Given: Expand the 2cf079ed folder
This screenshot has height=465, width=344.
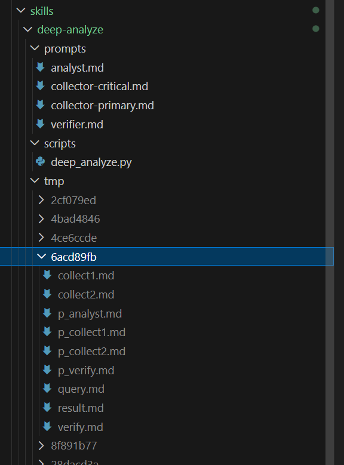Looking at the screenshot, I should pyautogui.click(x=41, y=200).
